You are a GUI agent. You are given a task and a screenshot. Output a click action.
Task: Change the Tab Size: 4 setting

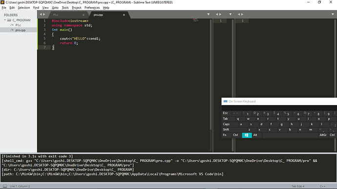(297, 186)
